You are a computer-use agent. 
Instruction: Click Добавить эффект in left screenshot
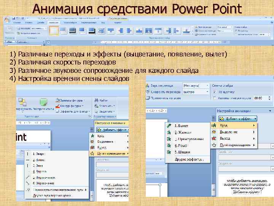pos(113,130)
